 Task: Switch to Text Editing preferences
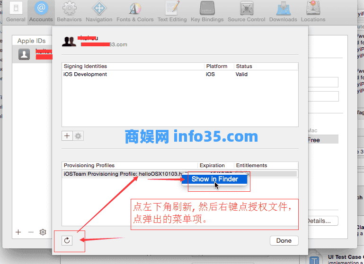point(172,12)
